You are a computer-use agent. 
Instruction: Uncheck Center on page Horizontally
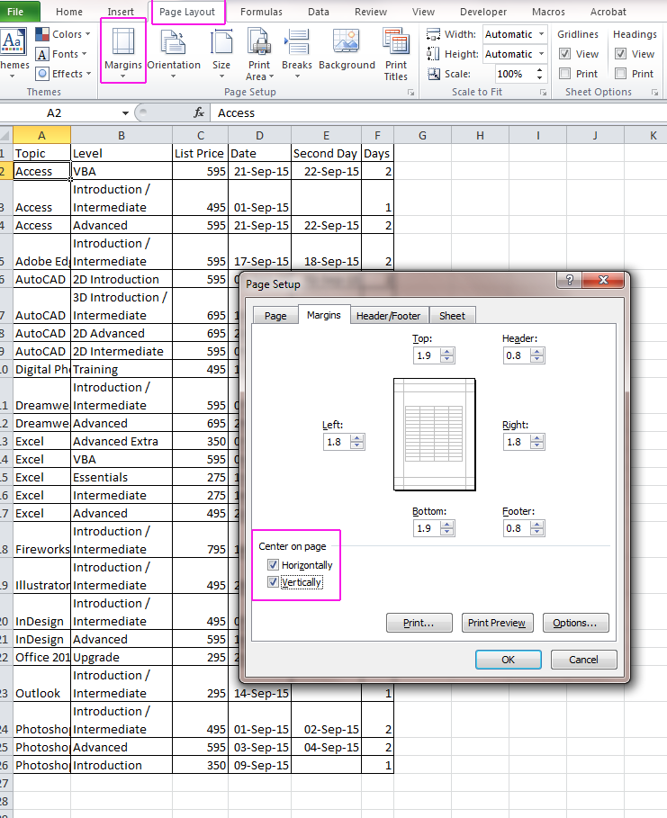point(273,564)
